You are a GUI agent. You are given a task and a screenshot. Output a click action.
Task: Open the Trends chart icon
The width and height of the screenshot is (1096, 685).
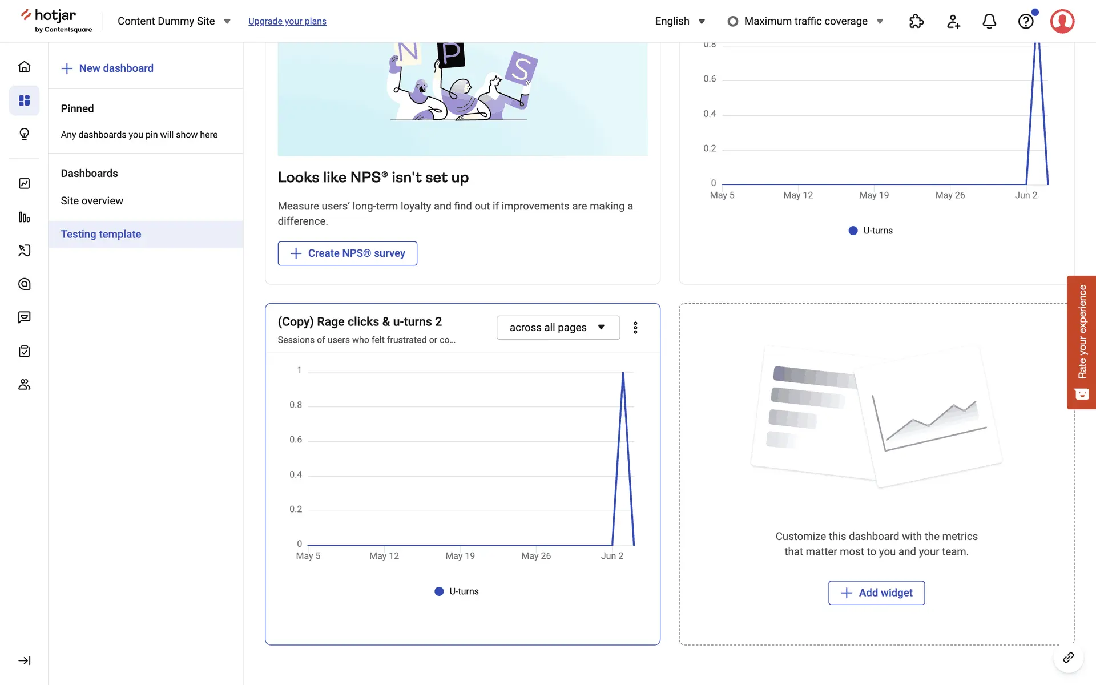[24, 183]
